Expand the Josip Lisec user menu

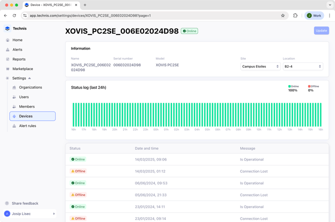[x=53, y=214]
